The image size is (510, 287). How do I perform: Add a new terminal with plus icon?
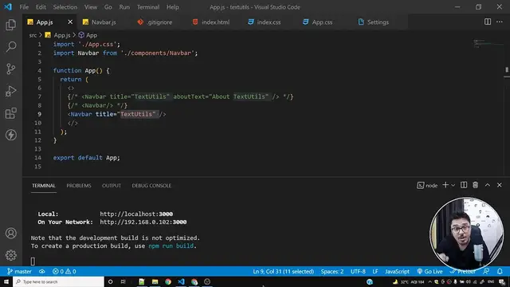[445, 185]
